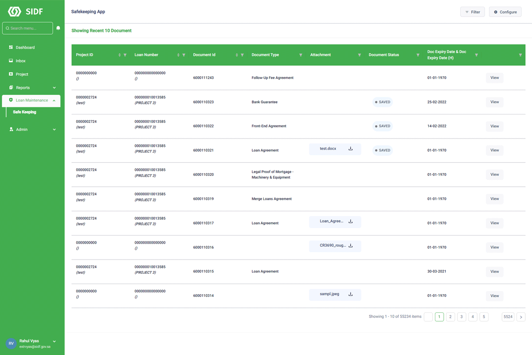532x355 pixels.
Task: Go to the Dashboard menu item
Action: pyautogui.click(x=25, y=47)
